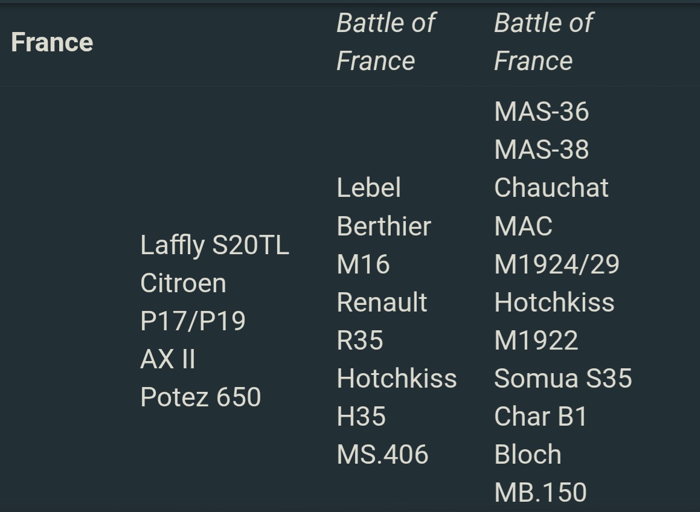
Task: Click the Hotchkiss H35 tank entry
Action: click(x=396, y=397)
